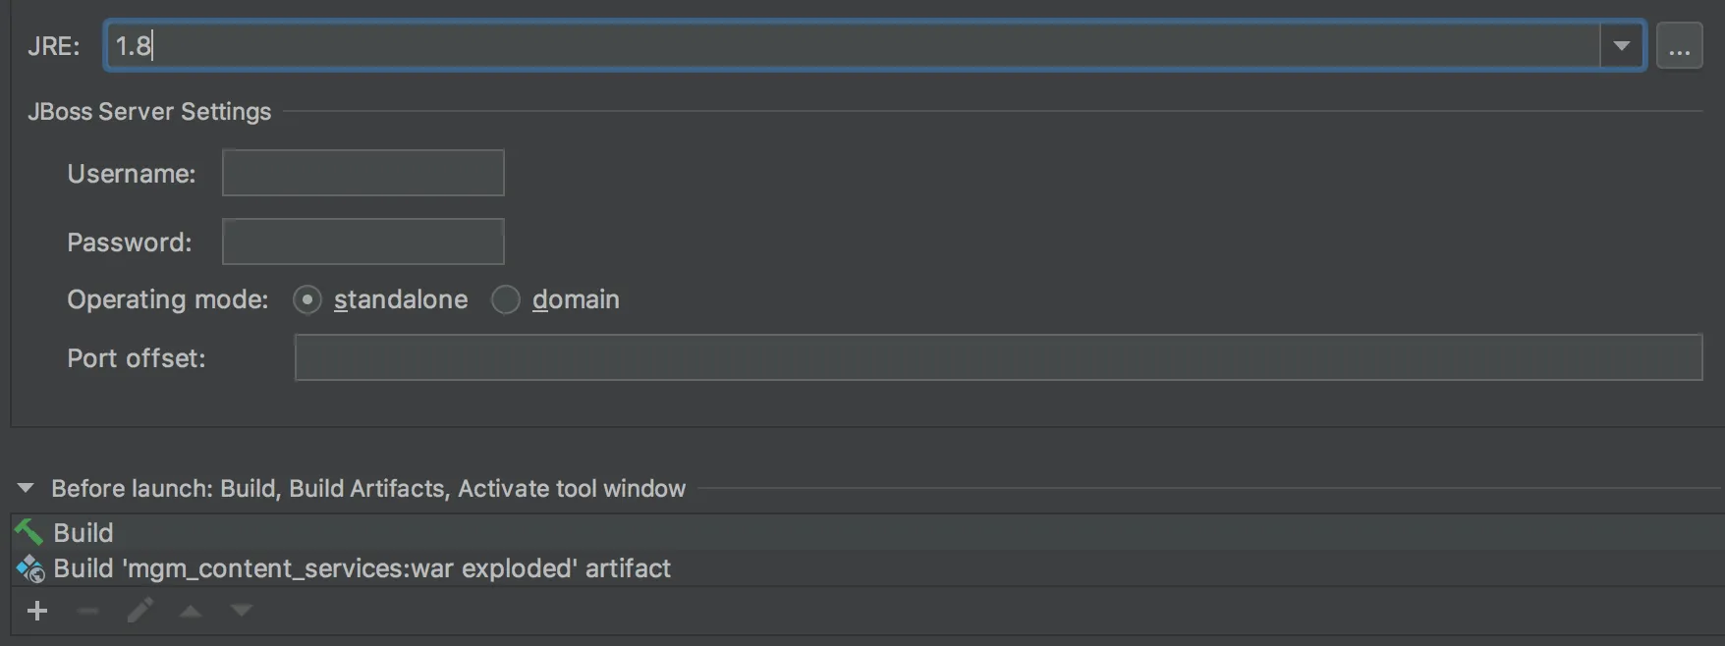Select the 'mgm_content_services:war exploded' artifact task
Image resolution: width=1725 pixels, height=646 pixels.
tap(362, 568)
